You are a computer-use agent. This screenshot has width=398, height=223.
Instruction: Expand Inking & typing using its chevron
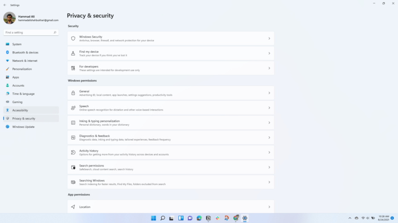pyautogui.click(x=269, y=123)
